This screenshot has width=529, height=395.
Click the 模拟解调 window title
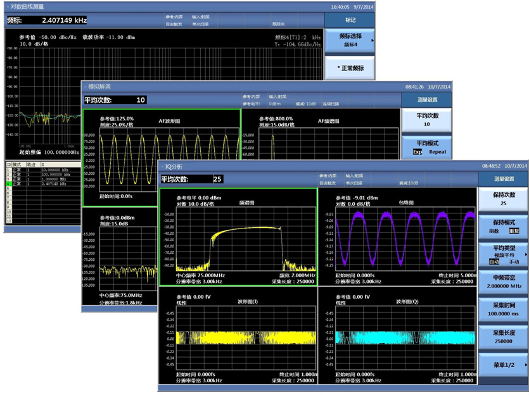click(x=99, y=87)
